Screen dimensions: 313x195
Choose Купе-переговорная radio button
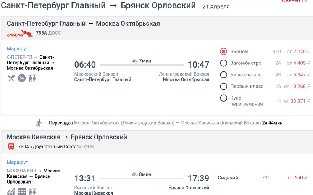[224, 98]
